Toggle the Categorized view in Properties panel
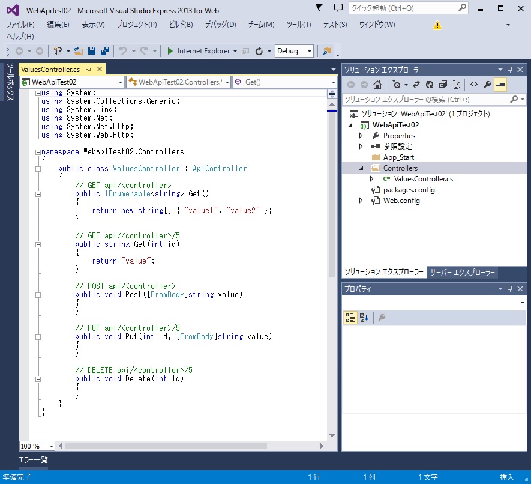Screen dimensions: 531x484 click(350, 318)
